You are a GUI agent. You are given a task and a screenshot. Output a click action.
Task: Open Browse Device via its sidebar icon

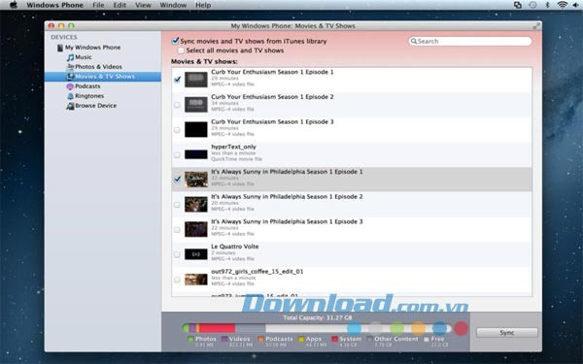(70, 106)
